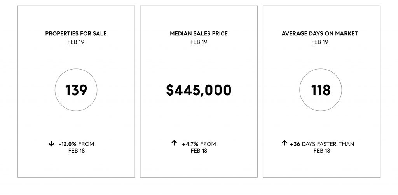Click FEB 18 in the properties card

tap(76, 151)
